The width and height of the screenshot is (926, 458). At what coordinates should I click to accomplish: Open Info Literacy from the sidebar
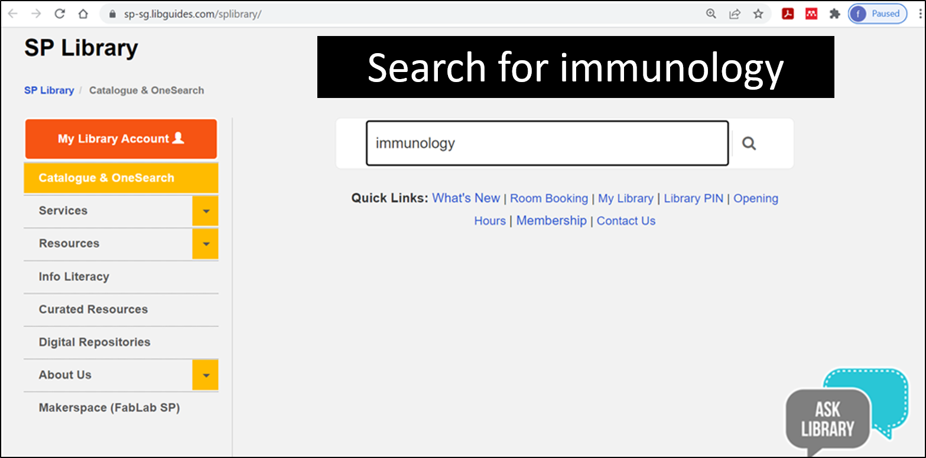tap(73, 276)
